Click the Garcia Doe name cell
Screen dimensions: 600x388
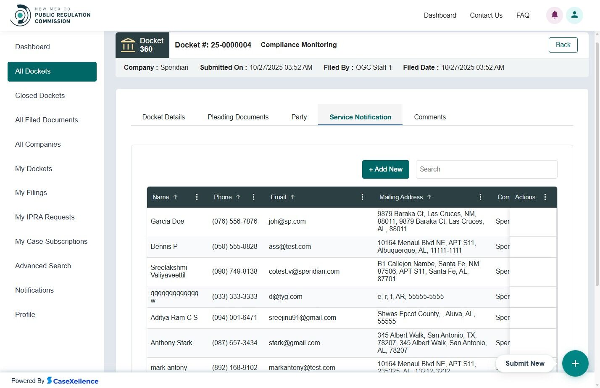167,222
